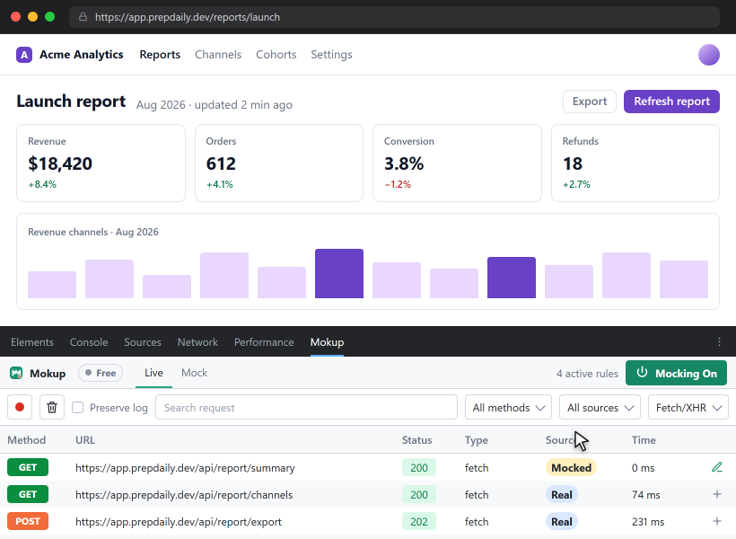Click the Type column header
This screenshot has width=736, height=539.
(x=477, y=440)
